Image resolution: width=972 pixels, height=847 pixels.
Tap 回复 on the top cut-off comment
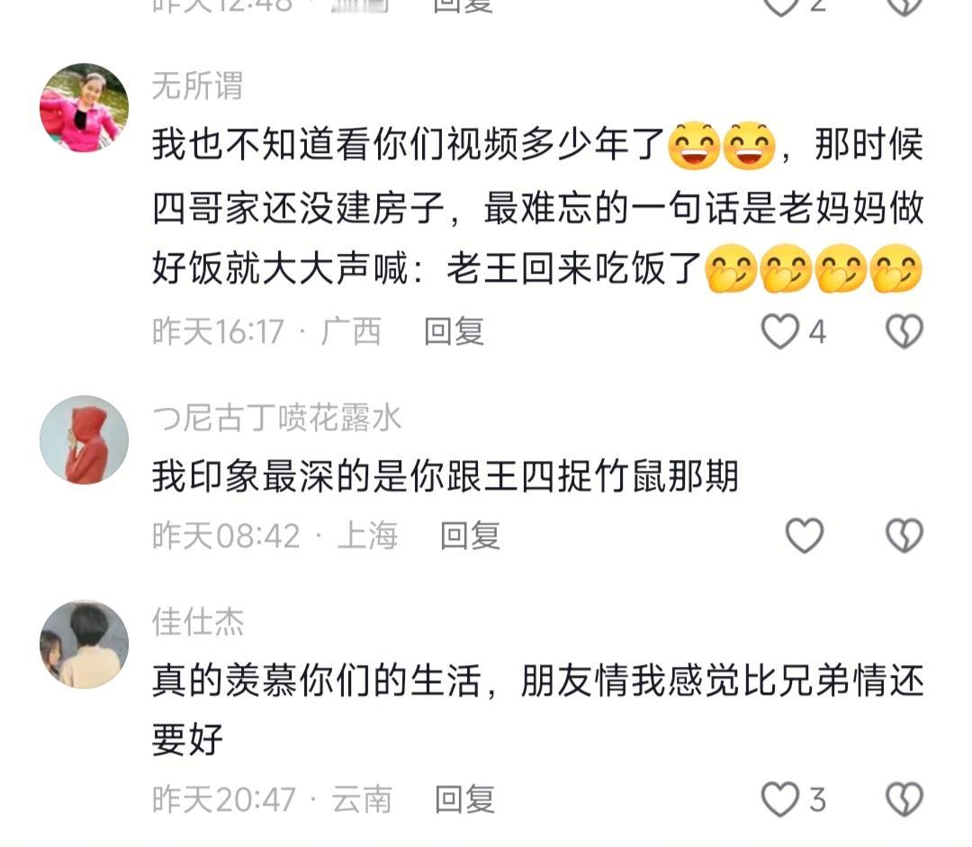click(x=463, y=6)
